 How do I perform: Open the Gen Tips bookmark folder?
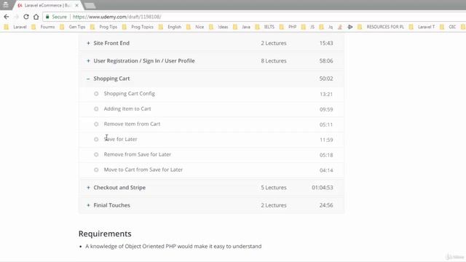73,27
